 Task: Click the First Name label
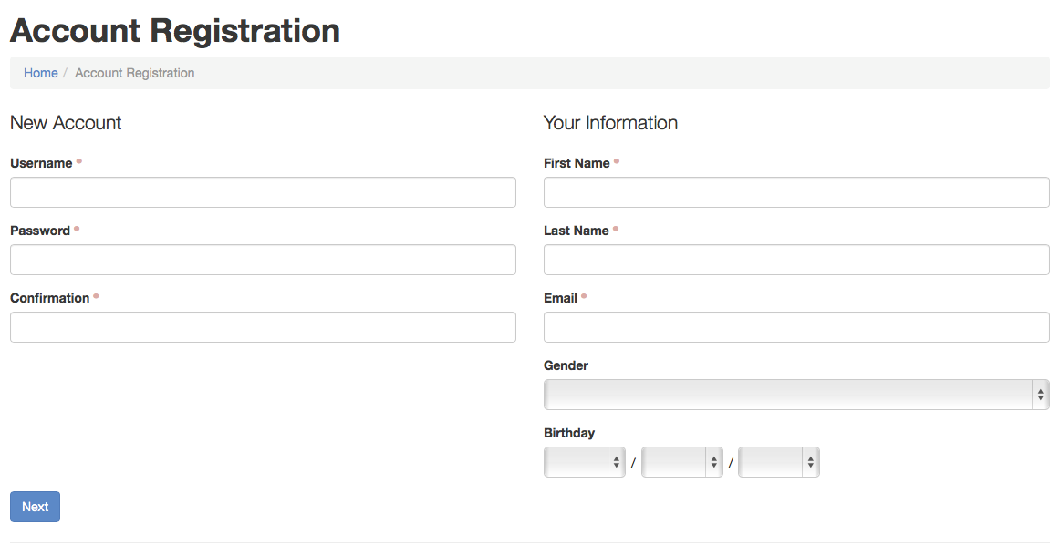tap(577, 163)
